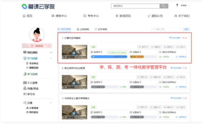This screenshot has height=124, width=202.
Task: Click course 1 blue 100% video progress bar
Action: pyautogui.click(x=109, y=57)
